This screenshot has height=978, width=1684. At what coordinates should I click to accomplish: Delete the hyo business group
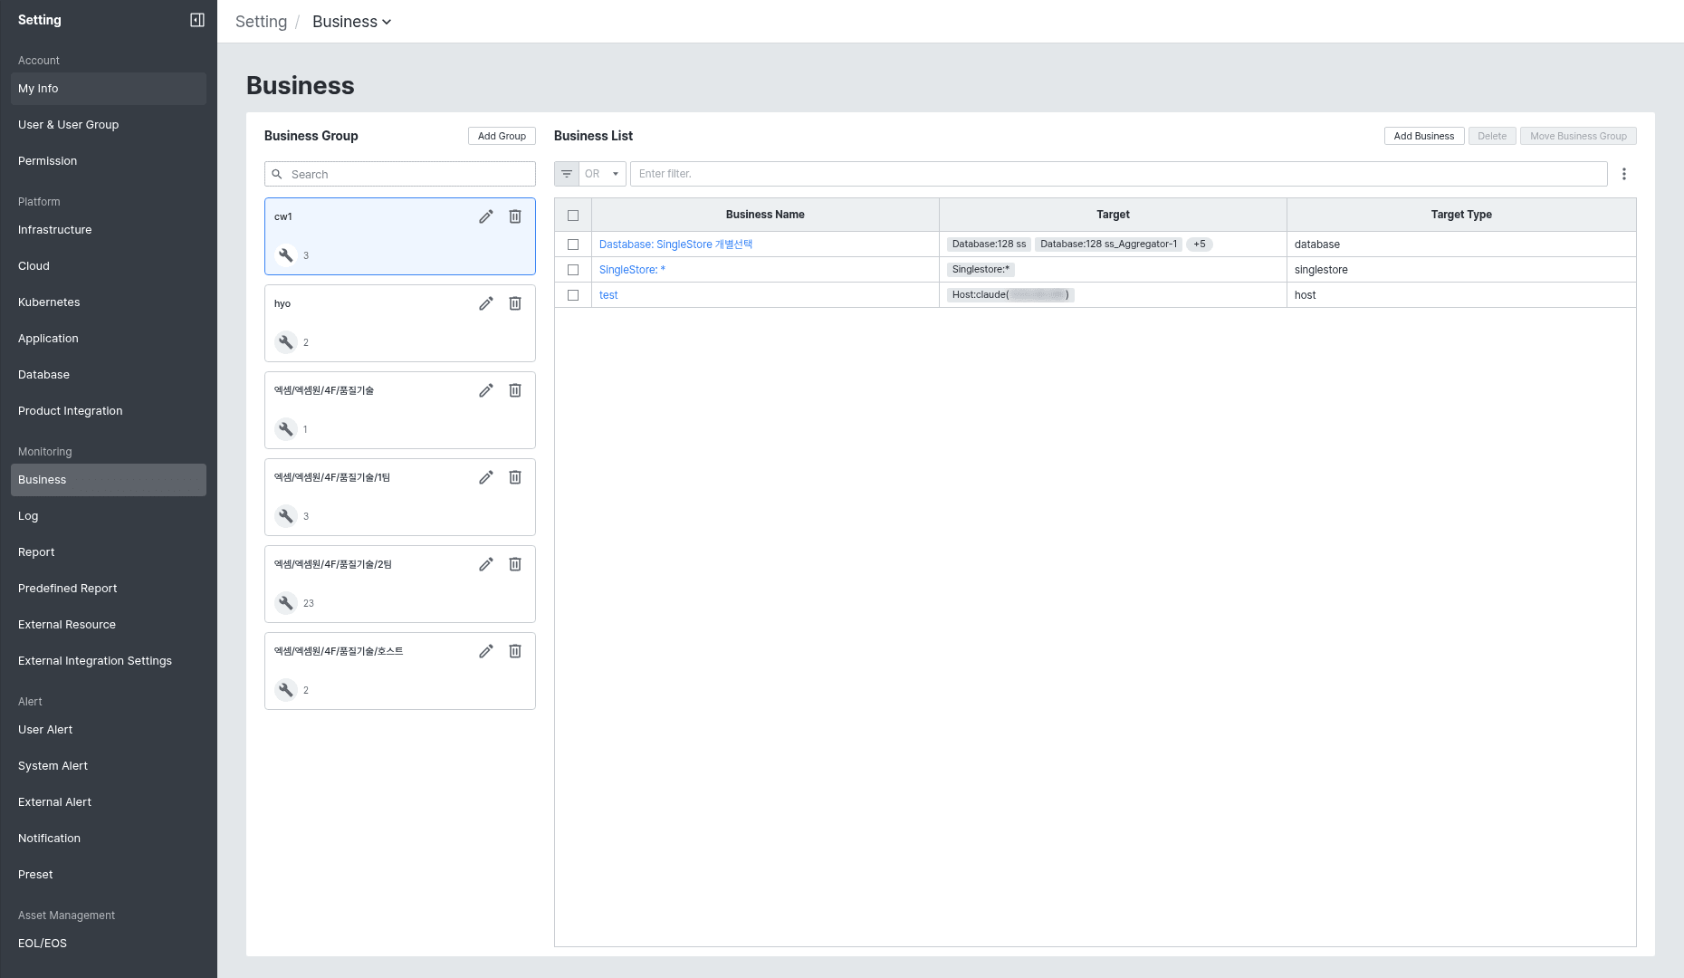(x=515, y=303)
